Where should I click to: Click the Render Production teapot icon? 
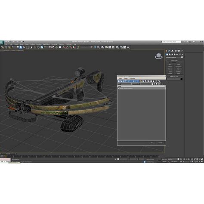coord(128,47)
